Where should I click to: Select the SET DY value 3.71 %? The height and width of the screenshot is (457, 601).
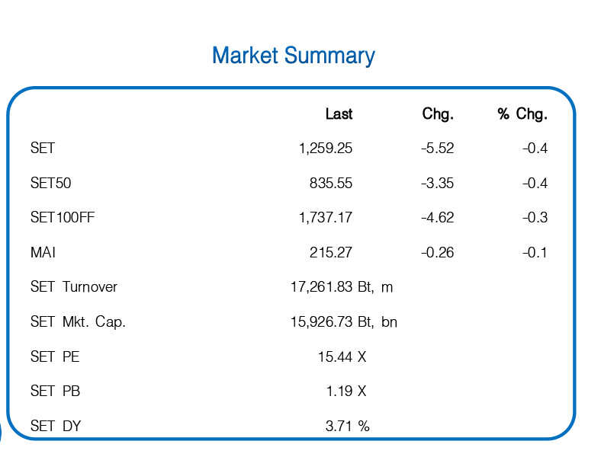[x=347, y=427]
